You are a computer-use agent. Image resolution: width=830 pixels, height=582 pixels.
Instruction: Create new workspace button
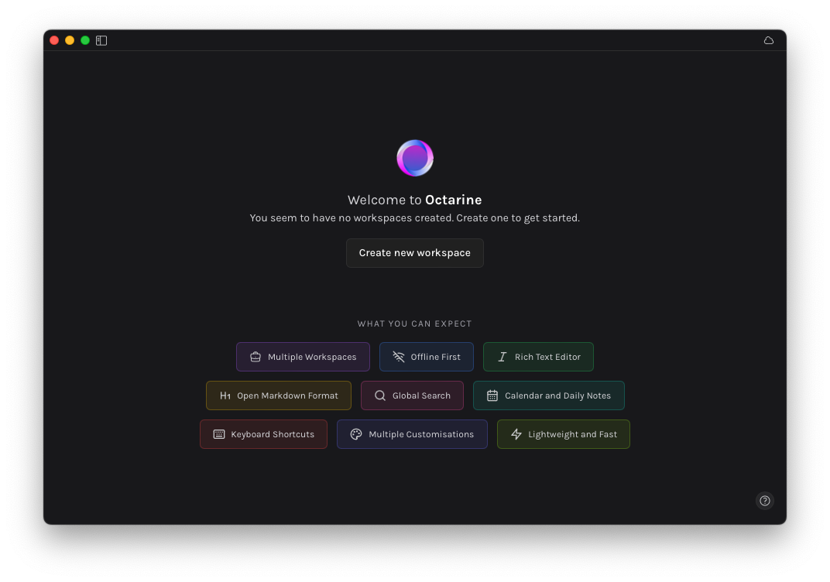414,253
